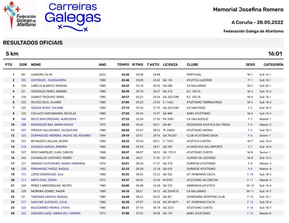Click the F-15 sex ranking label
Image resolution: width=289 pixels, height=223 pixels.
point(250,213)
